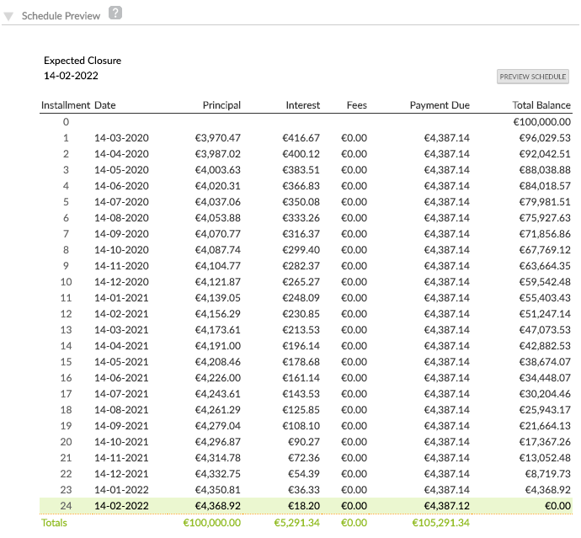Click the Installment column header
This screenshot has height=538, width=581.
coord(66,105)
